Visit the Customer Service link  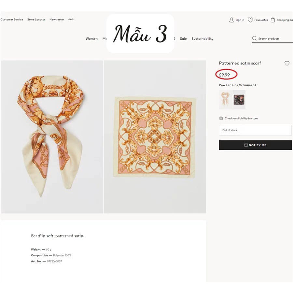pos(12,20)
